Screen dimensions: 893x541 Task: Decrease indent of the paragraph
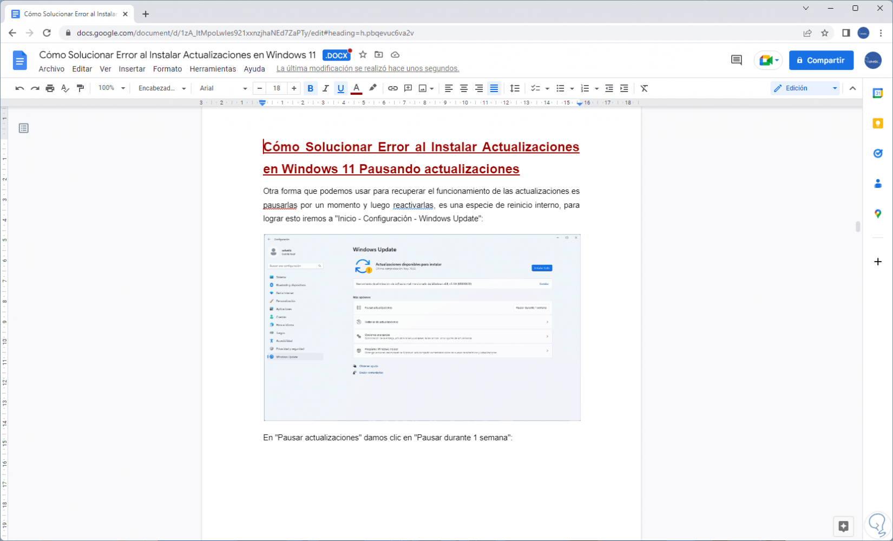click(x=609, y=88)
